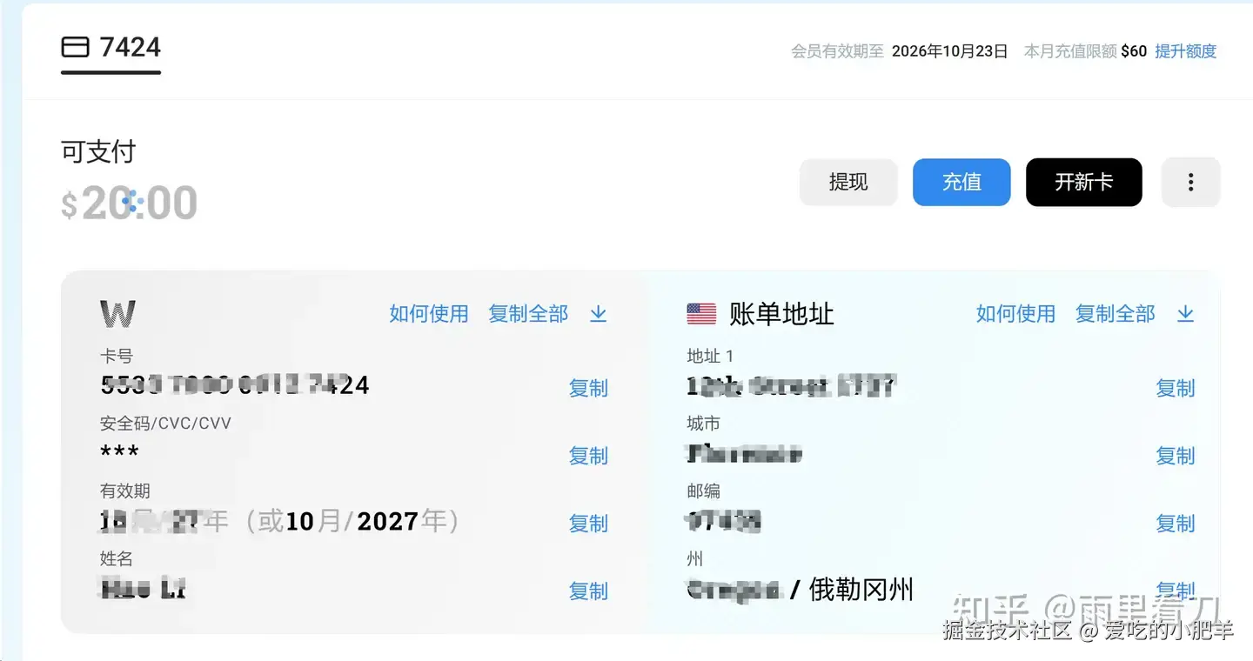Copy the 卡号 card number

point(588,388)
